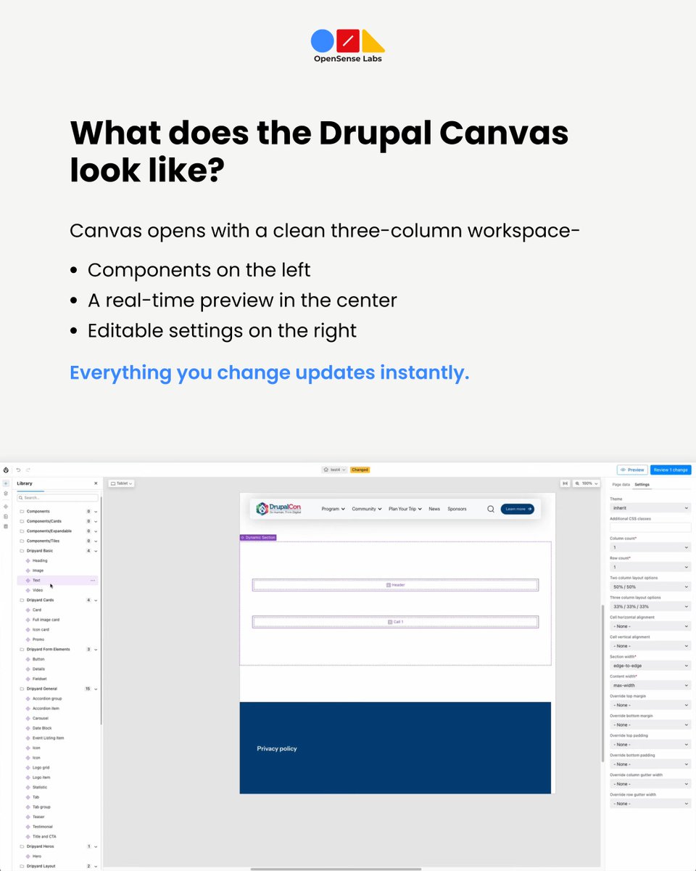The image size is (696, 871).
Task: Click the Changed status badge
Action: (x=360, y=470)
